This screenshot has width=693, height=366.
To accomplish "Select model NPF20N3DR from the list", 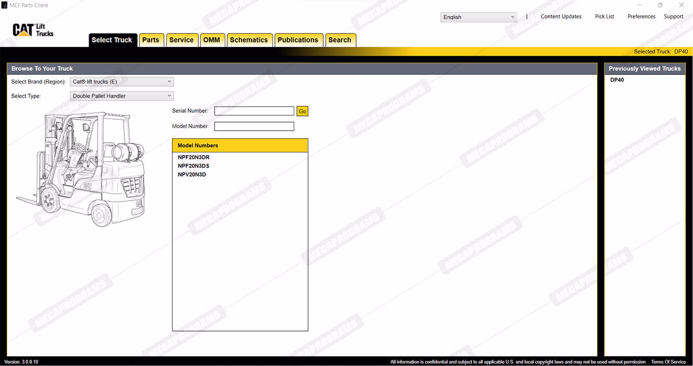I will click(x=193, y=157).
